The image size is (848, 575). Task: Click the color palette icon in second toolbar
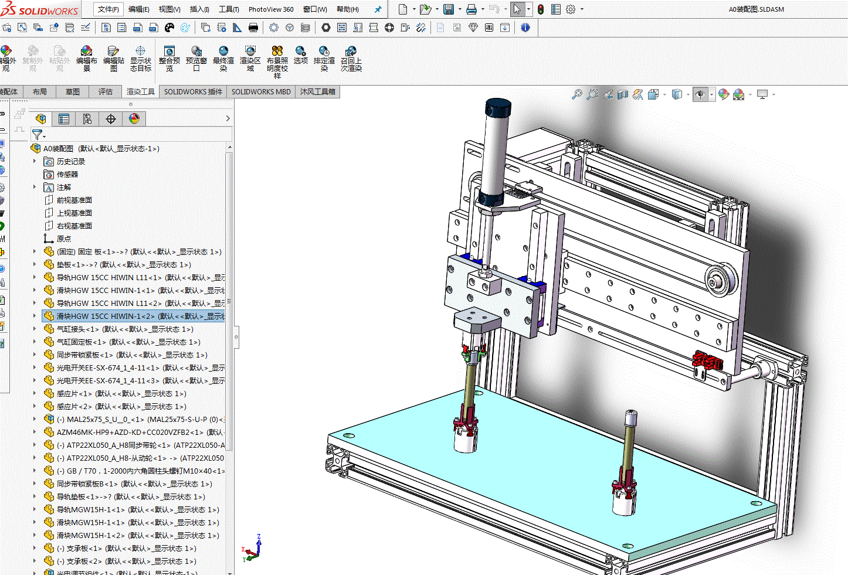click(169, 28)
